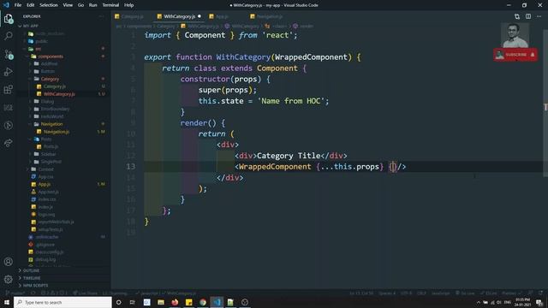The height and width of the screenshot is (308, 548).
Task: Open the Live Share activity bar icon
Action: click(x=9, y=143)
